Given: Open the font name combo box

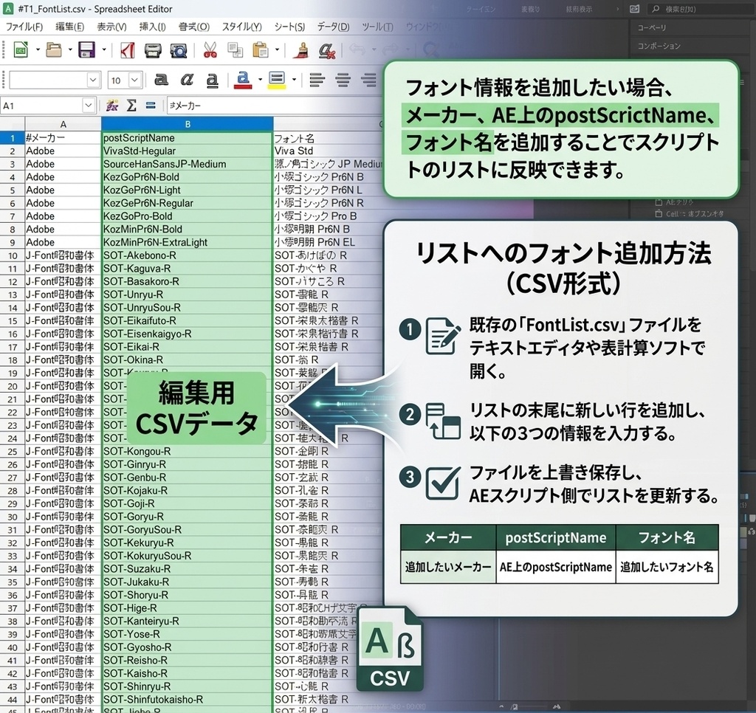Looking at the screenshot, I should click(55, 80).
